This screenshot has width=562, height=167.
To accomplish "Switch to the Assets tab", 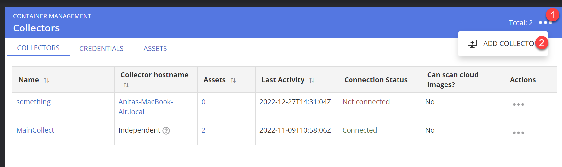I will (x=155, y=49).
